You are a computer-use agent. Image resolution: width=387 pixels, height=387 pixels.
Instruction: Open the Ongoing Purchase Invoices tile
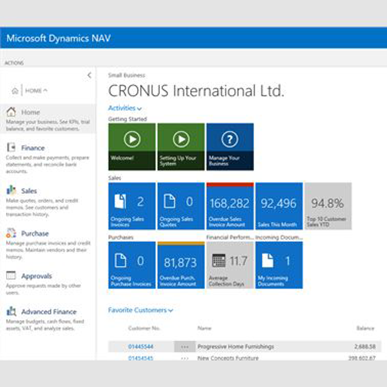click(132, 265)
